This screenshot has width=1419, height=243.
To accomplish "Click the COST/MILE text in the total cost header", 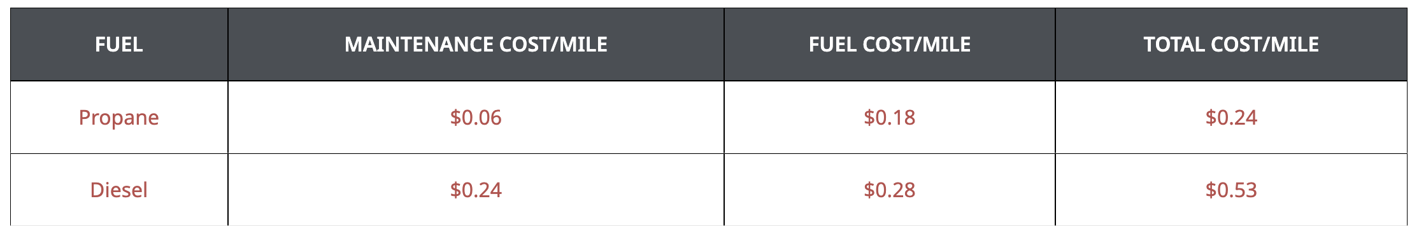I will [1265, 45].
